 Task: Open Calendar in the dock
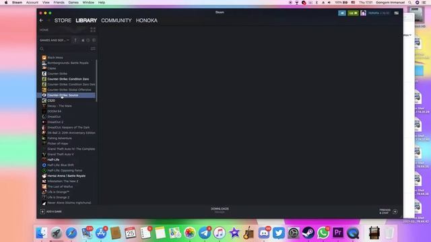click(x=130, y=233)
